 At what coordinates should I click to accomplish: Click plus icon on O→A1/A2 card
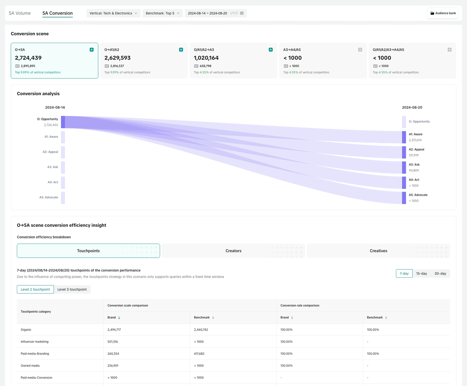point(181,50)
